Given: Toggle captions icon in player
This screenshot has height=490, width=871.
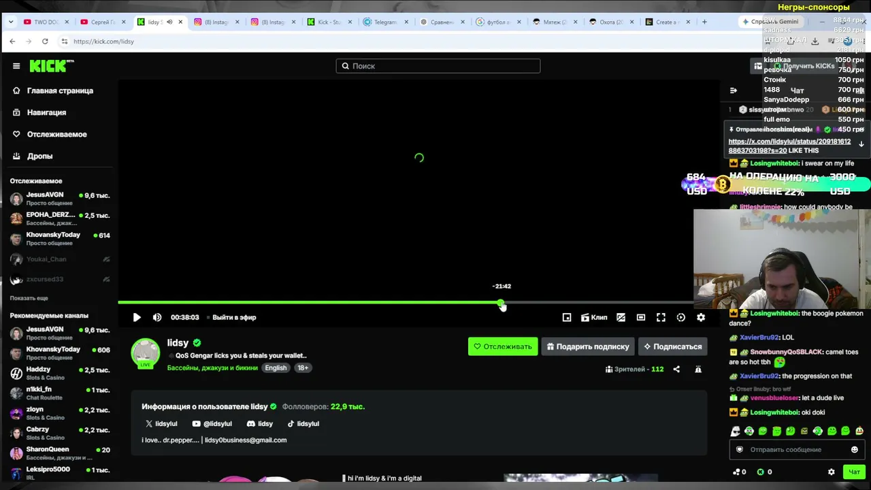Looking at the screenshot, I should coord(621,317).
